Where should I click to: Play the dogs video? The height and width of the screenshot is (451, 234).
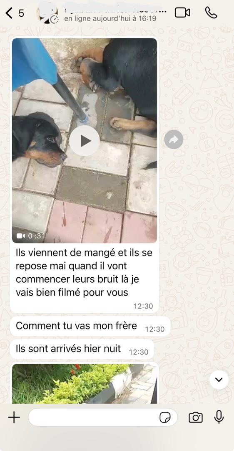click(x=84, y=141)
